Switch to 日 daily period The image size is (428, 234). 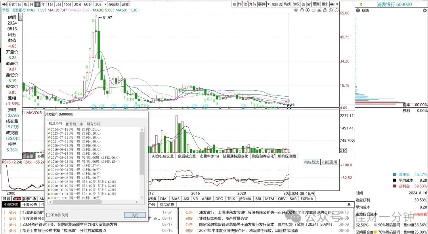pos(20,4)
